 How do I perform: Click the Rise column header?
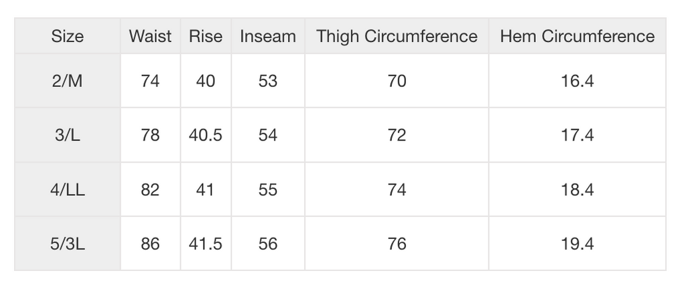click(206, 36)
